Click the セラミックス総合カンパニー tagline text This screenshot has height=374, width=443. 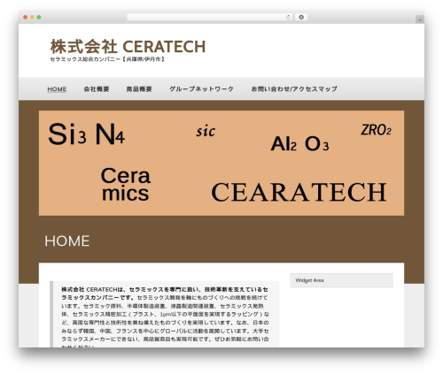pos(107,59)
